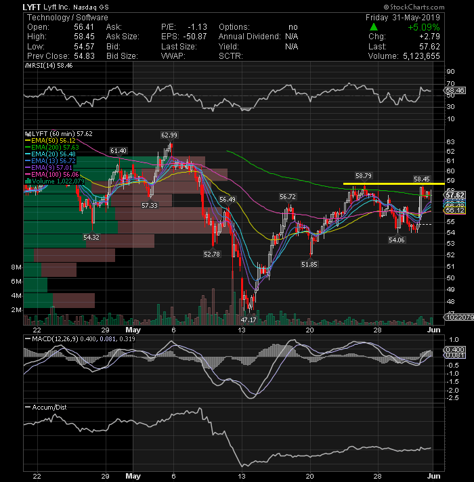Click the yellow 56.12 tag on price axis

coord(454,211)
